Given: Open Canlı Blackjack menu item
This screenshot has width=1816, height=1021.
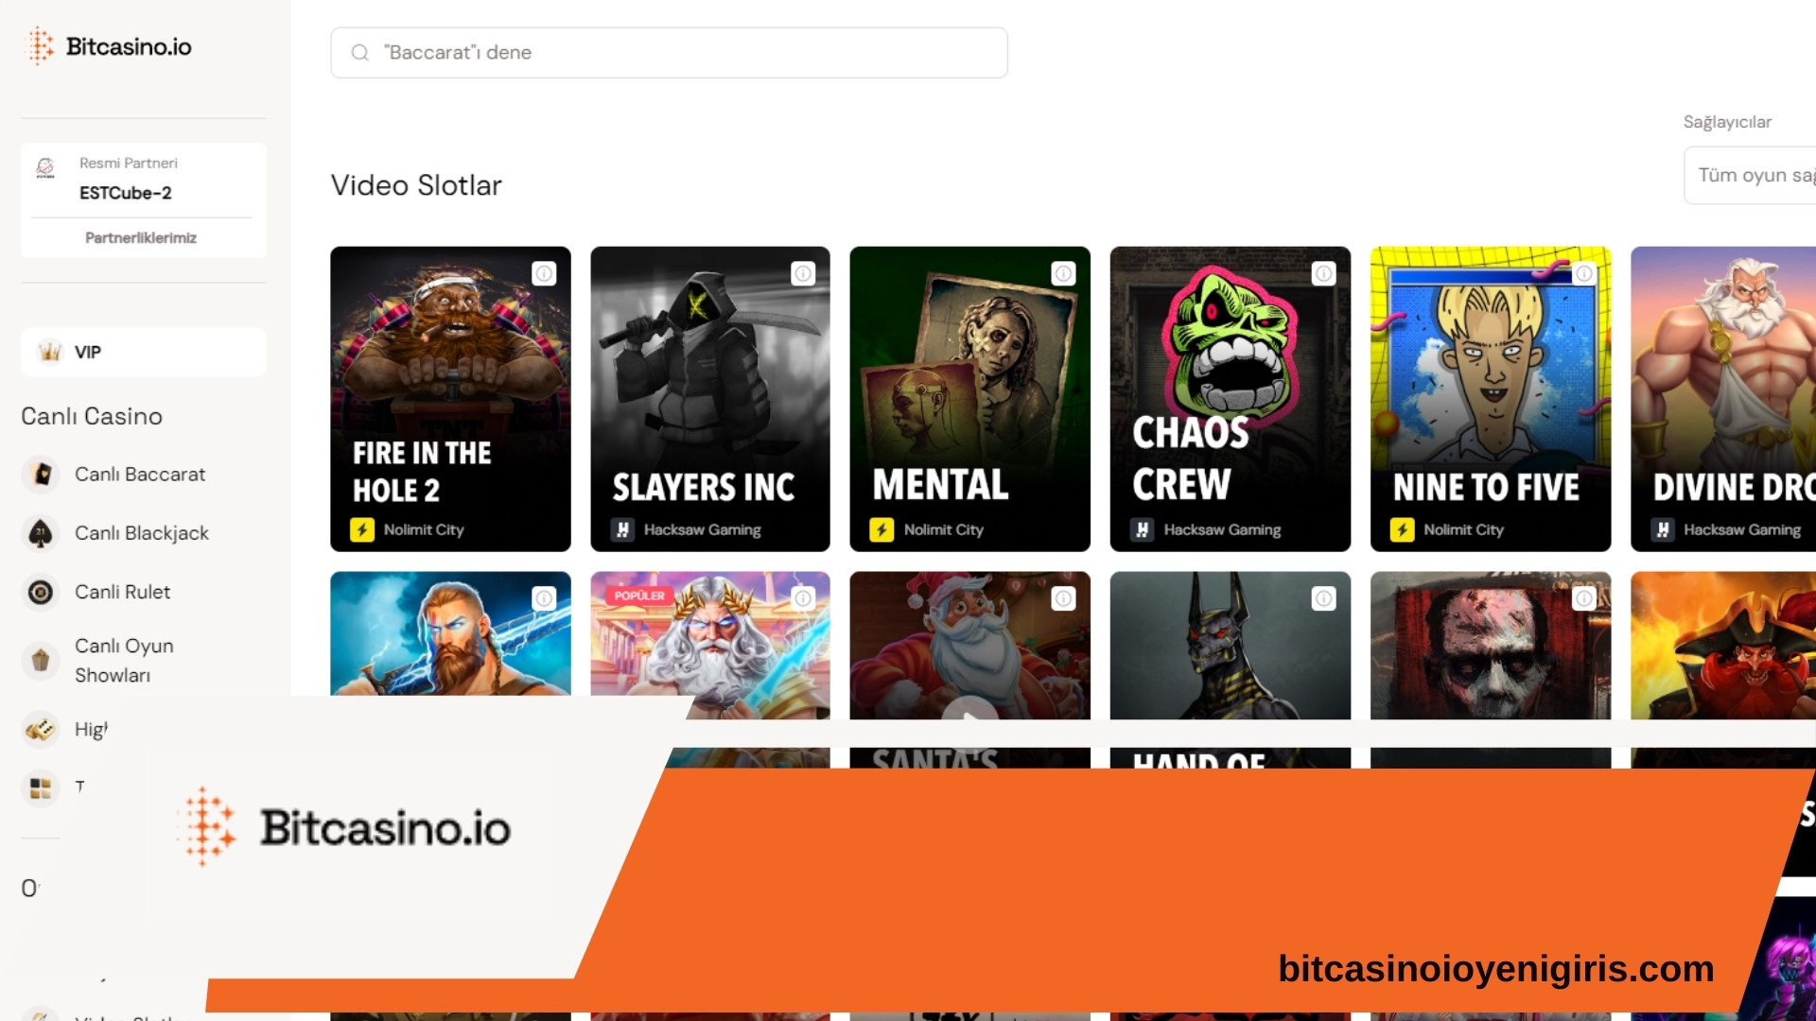Looking at the screenshot, I should tap(143, 533).
